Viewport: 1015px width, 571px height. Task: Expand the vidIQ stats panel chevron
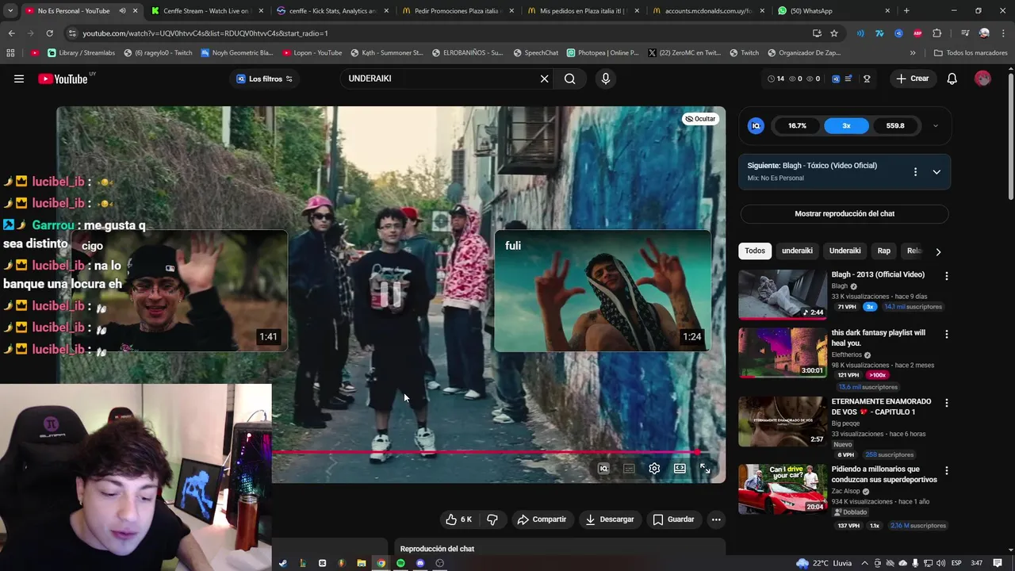coord(935,125)
